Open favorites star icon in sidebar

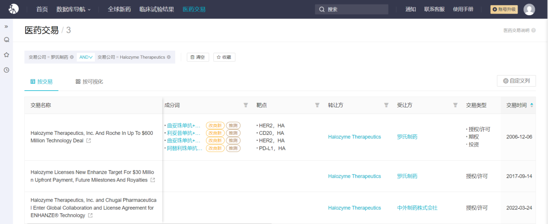tap(7, 55)
